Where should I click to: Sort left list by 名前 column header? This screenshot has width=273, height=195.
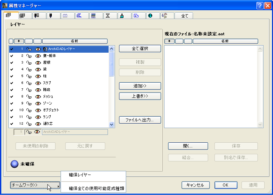[x=75, y=41]
